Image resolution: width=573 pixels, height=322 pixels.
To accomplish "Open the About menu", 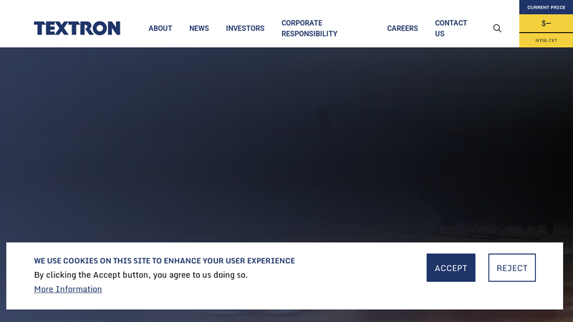I will (160, 29).
